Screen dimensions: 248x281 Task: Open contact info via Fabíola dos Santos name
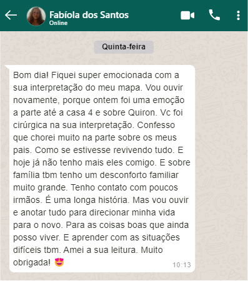(x=89, y=15)
